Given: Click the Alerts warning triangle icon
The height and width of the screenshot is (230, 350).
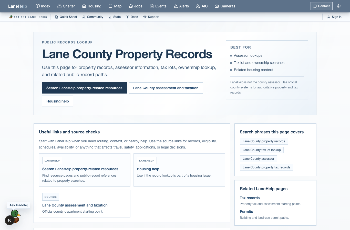Looking at the screenshot, I should 176,6.
